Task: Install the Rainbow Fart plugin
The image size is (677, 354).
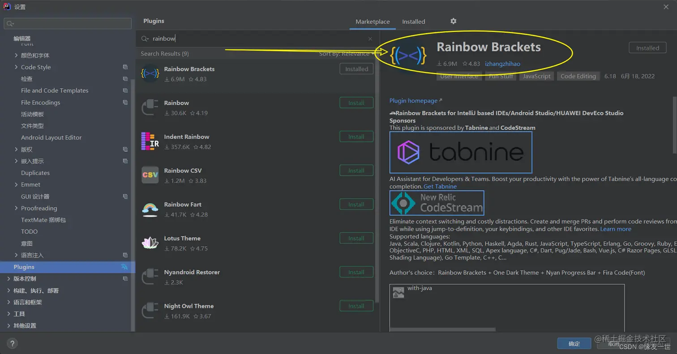Action: pyautogui.click(x=356, y=205)
